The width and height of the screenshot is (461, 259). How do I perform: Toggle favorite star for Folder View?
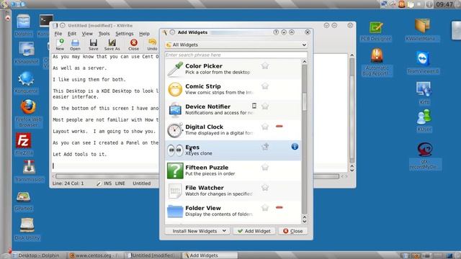pos(265,208)
